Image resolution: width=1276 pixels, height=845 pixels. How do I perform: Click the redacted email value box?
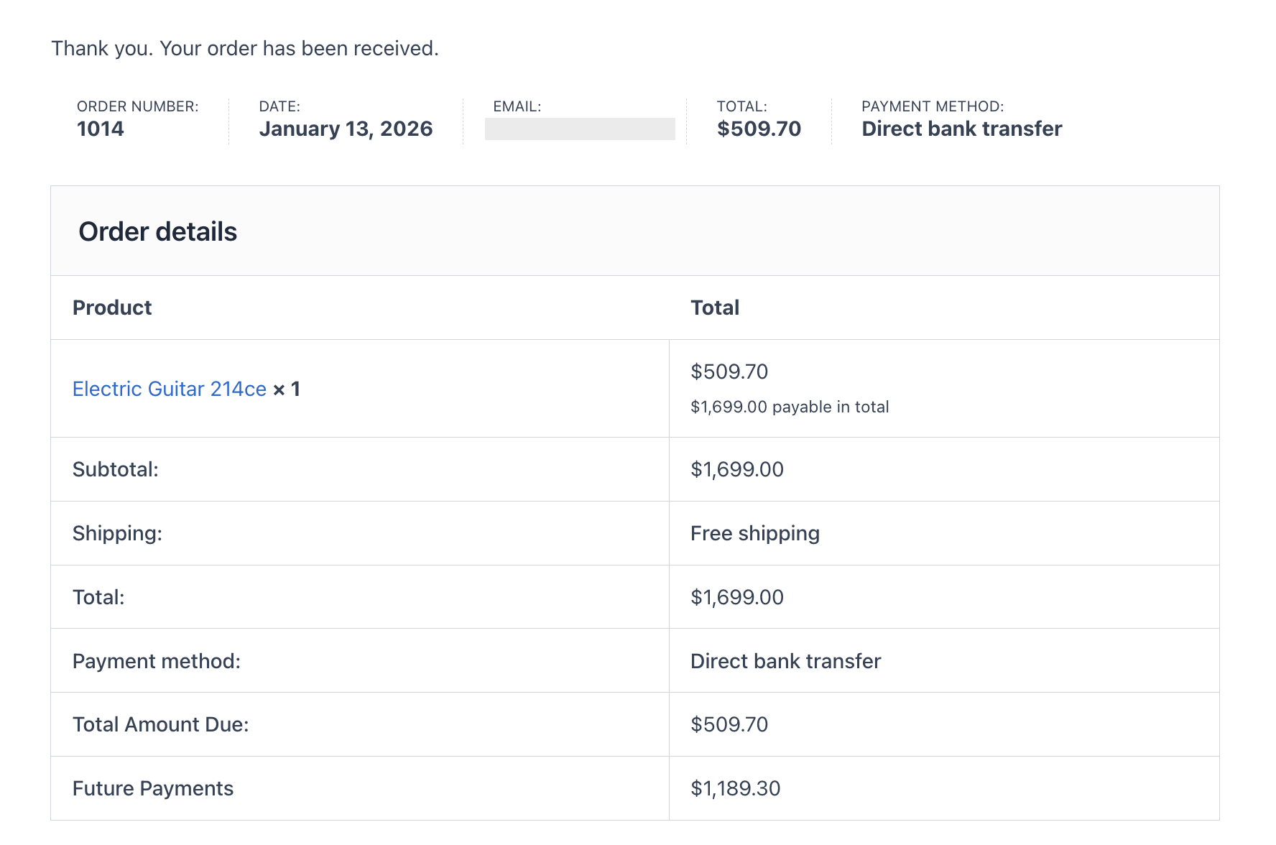point(580,129)
